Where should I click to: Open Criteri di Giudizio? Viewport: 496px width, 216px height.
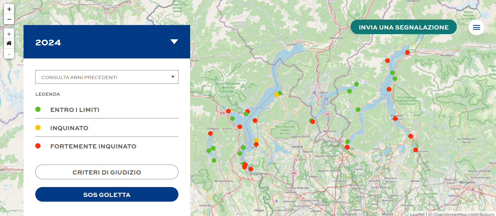tap(107, 172)
